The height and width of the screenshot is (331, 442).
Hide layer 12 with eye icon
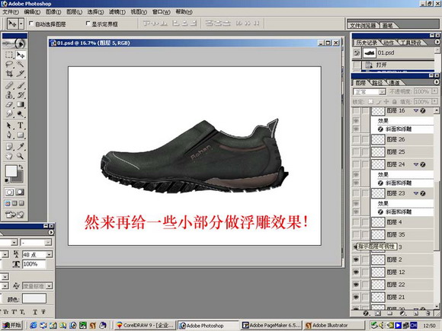point(356,272)
